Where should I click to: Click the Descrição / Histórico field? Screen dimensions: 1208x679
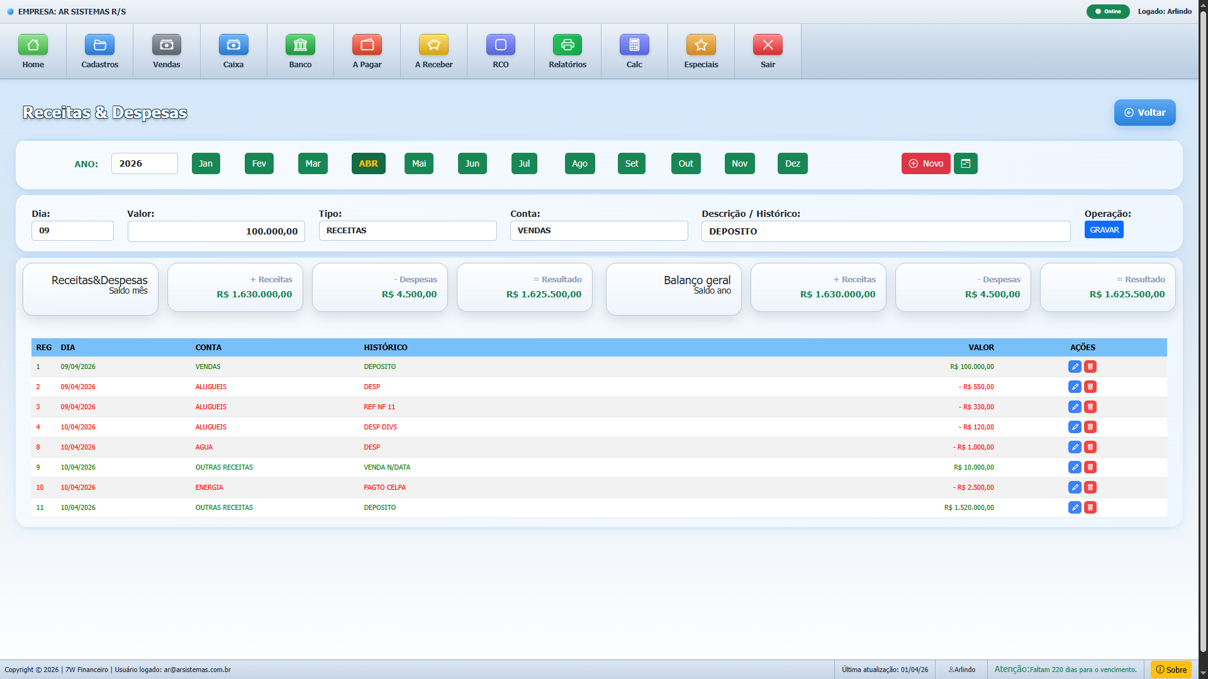point(886,231)
